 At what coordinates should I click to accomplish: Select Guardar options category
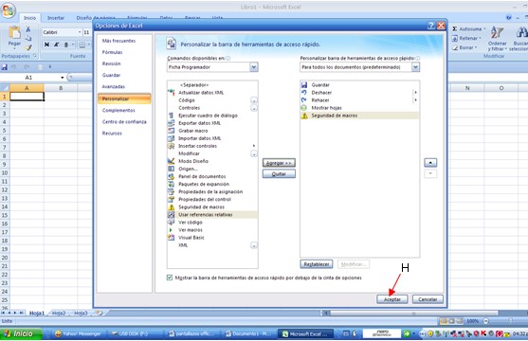coord(112,75)
